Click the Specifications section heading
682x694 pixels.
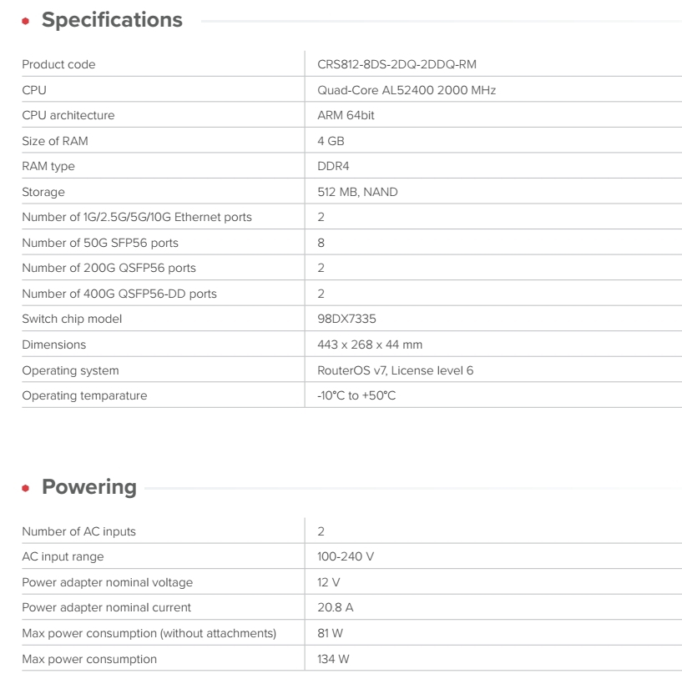click(x=112, y=20)
